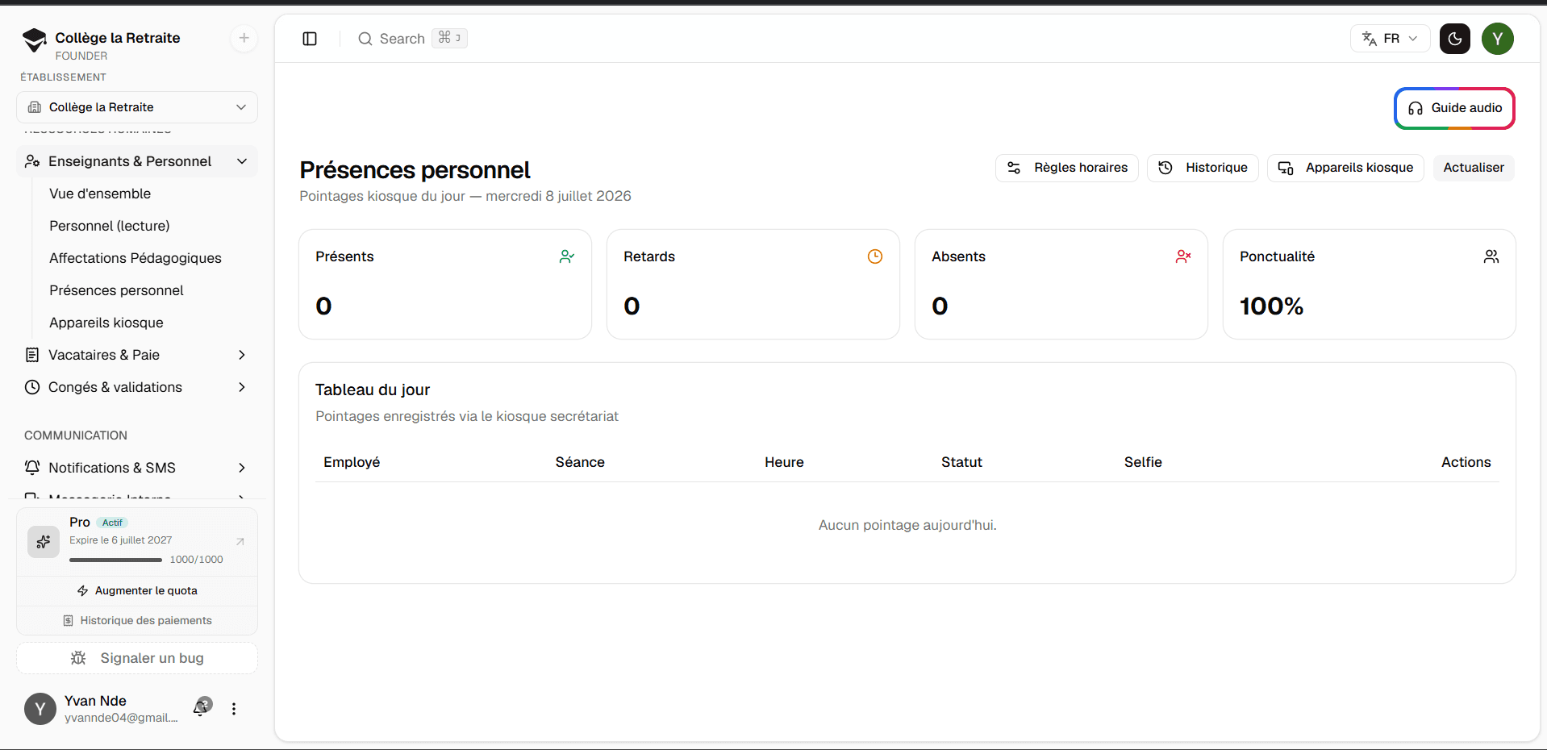Open the Historique button in header
This screenshot has height=750, width=1547.
click(x=1203, y=168)
